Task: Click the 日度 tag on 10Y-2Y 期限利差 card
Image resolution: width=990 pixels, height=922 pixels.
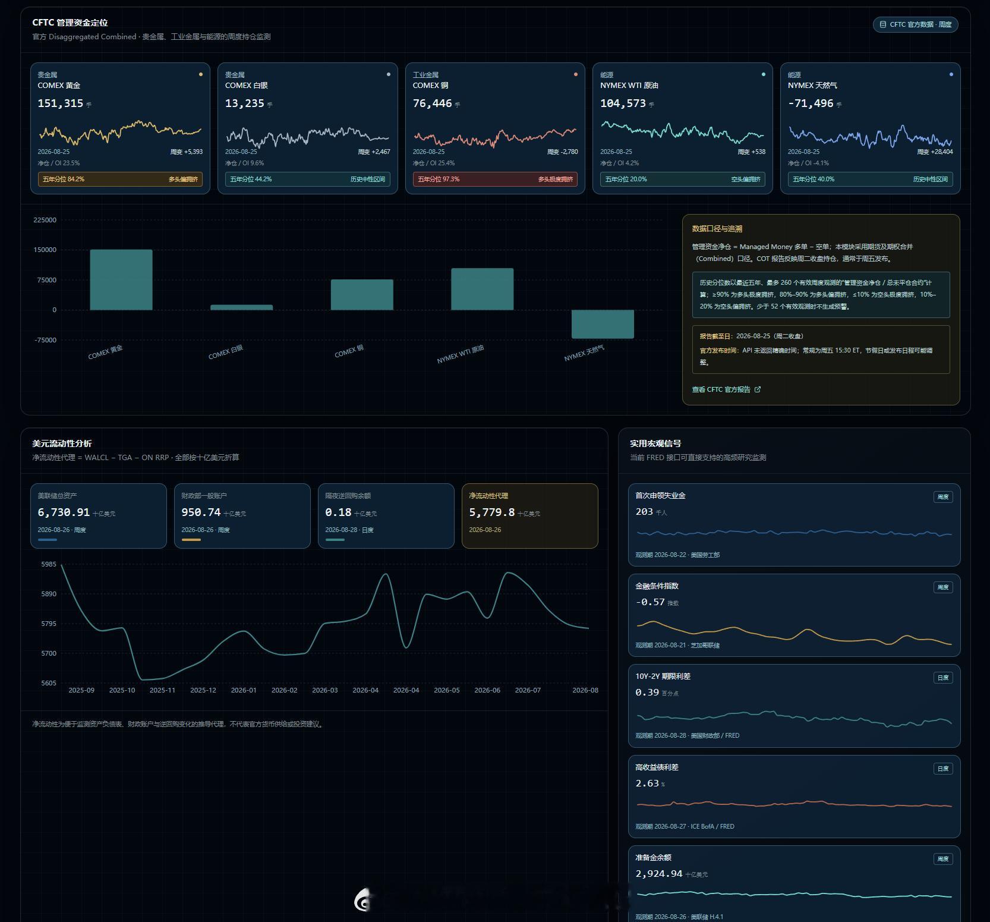Action: 943,678
